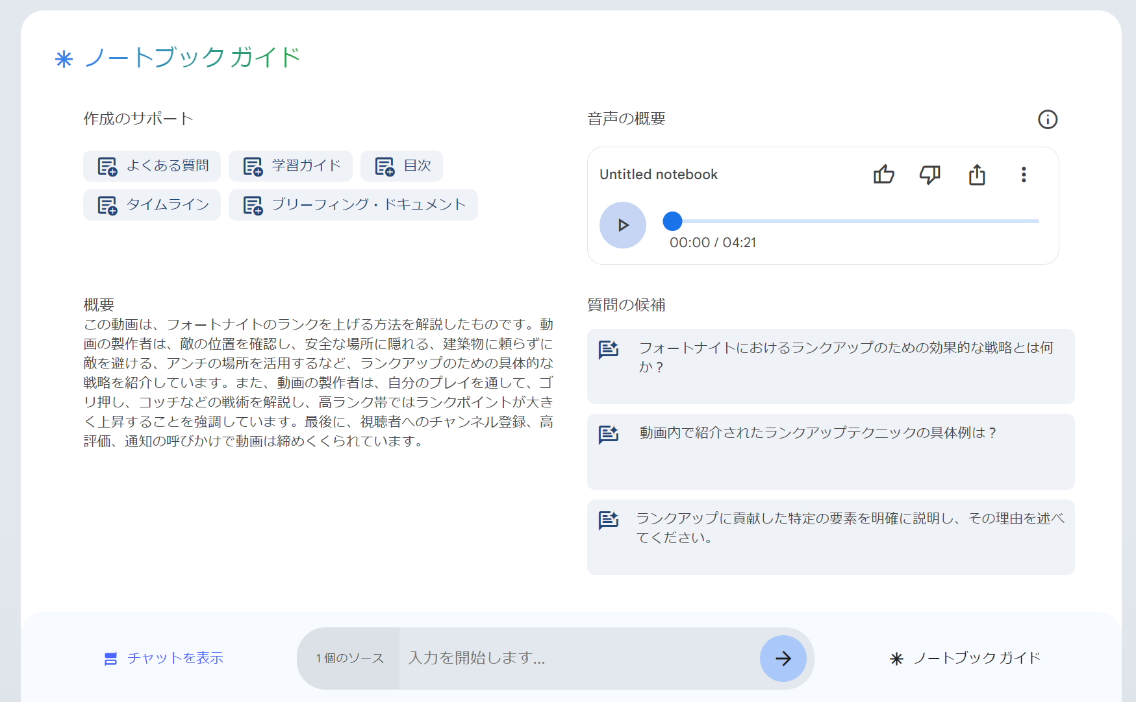The width and height of the screenshot is (1136, 702).
Task: Select suggested question about テクニックの具体例
Action: click(x=831, y=452)
